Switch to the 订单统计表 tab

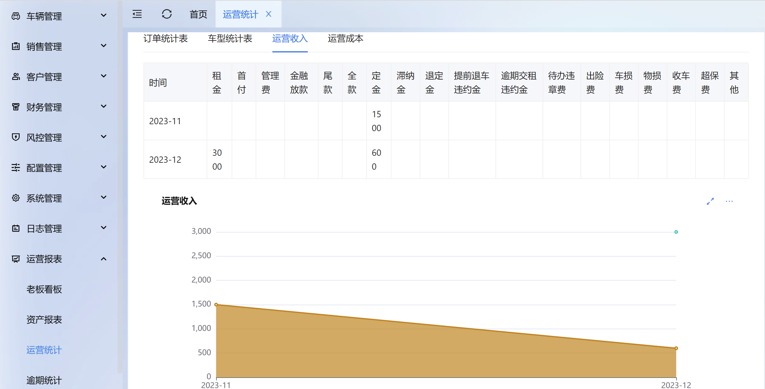pyautogui.click(x=166, y=39)
